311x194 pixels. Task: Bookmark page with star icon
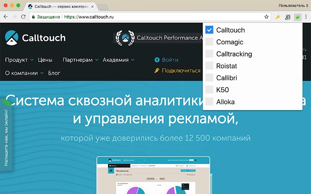[266, 17]
